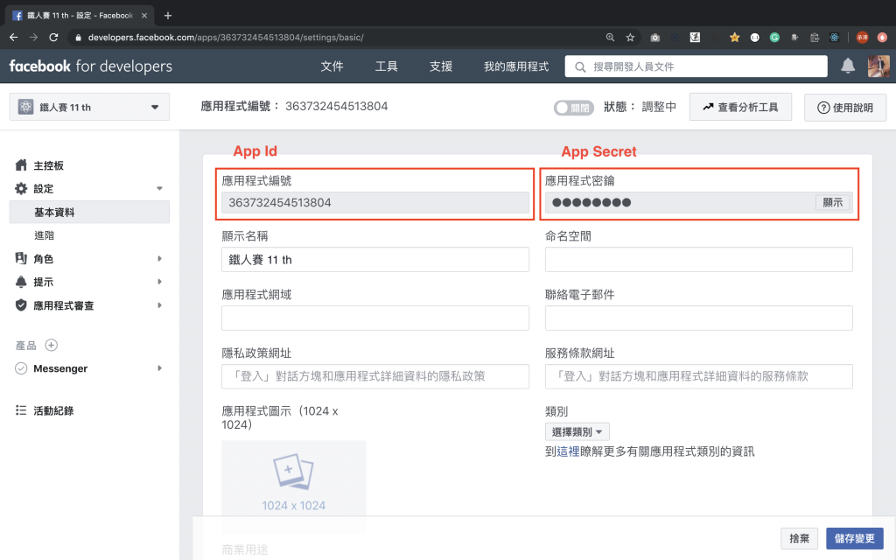Open the 鐵人賽 11 th app selector dropdown
Viewport: 896px width, 560px height.
90,107
